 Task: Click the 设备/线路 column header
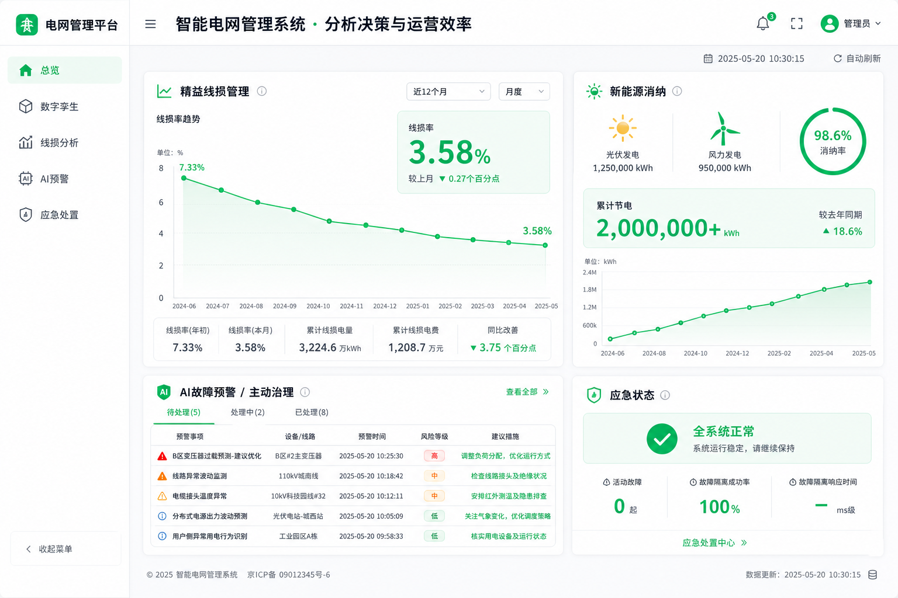point(300,437)
